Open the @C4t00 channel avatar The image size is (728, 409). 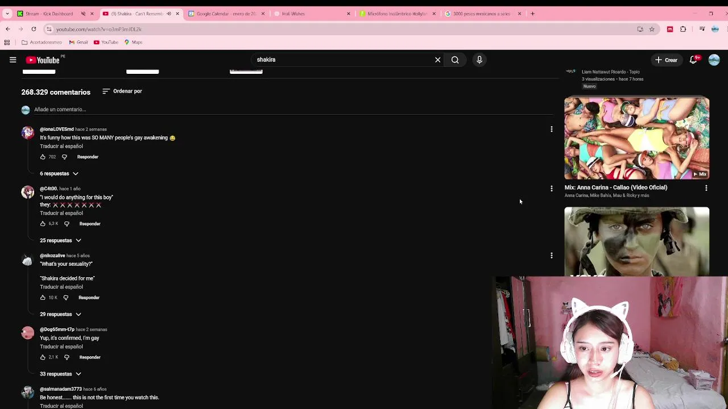(27, 192)
